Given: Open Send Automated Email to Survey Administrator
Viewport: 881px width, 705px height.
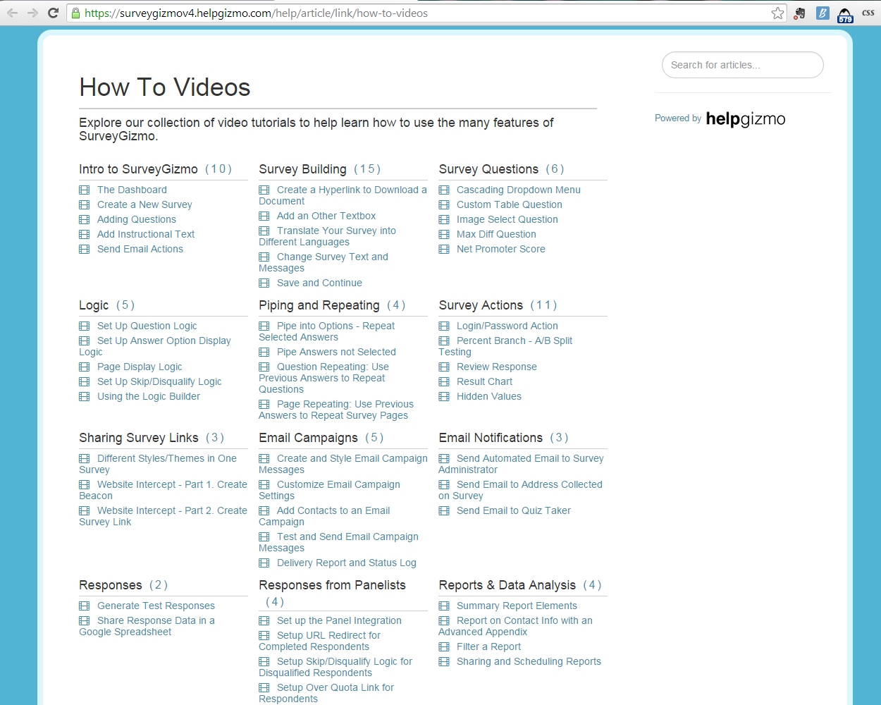Looking at the screenshot, I should (x=522, y=464).
